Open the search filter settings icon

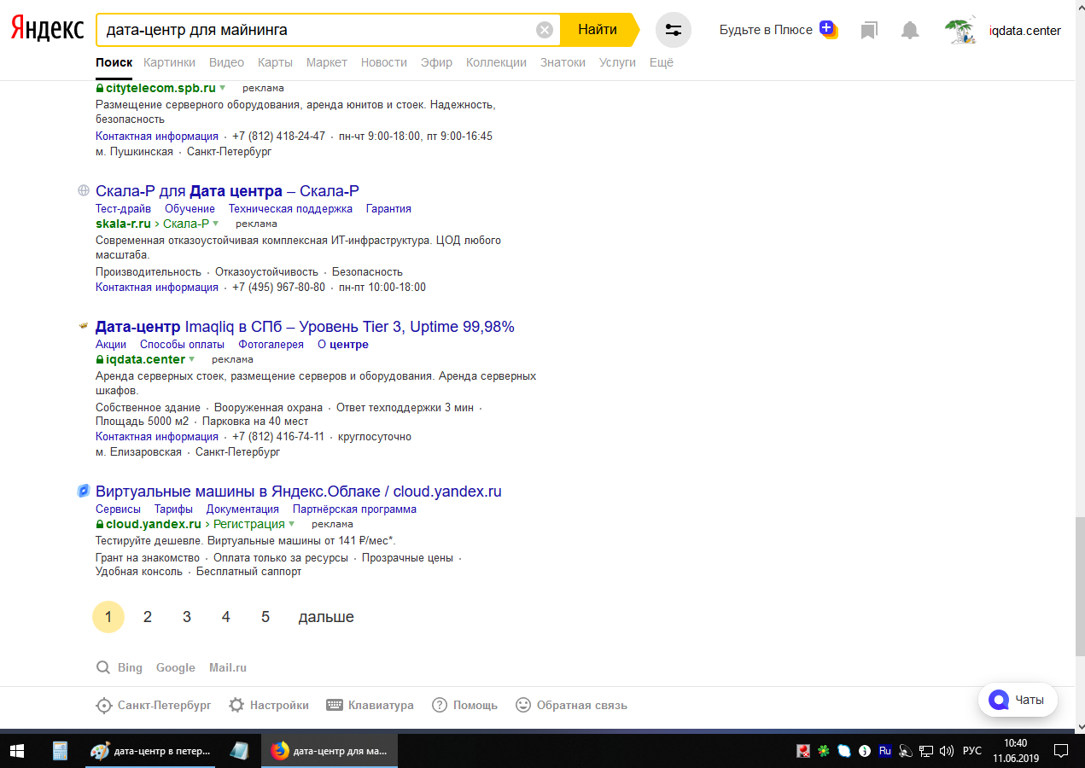click(x=674, y=30)
